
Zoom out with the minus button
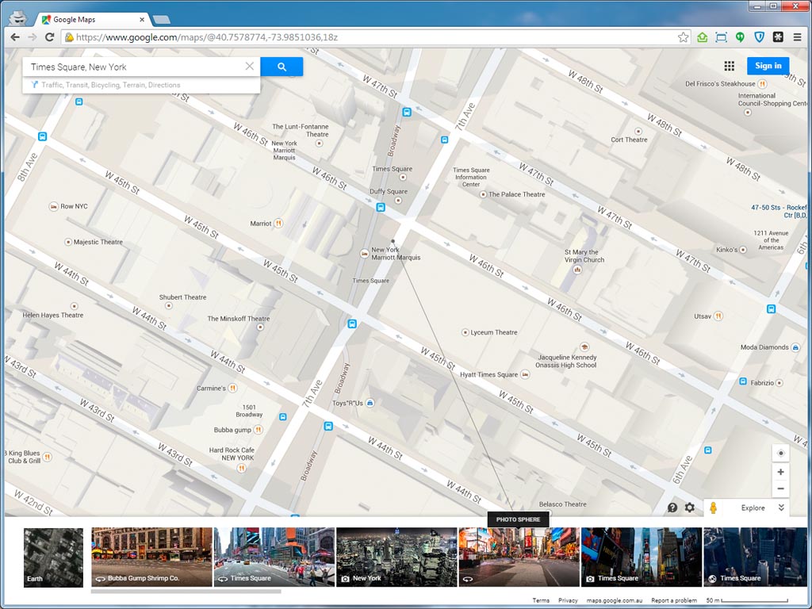point(780,488)
